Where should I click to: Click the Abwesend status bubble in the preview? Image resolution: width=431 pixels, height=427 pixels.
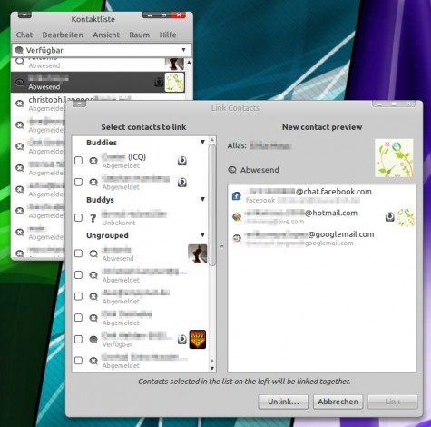click(232, 170)
